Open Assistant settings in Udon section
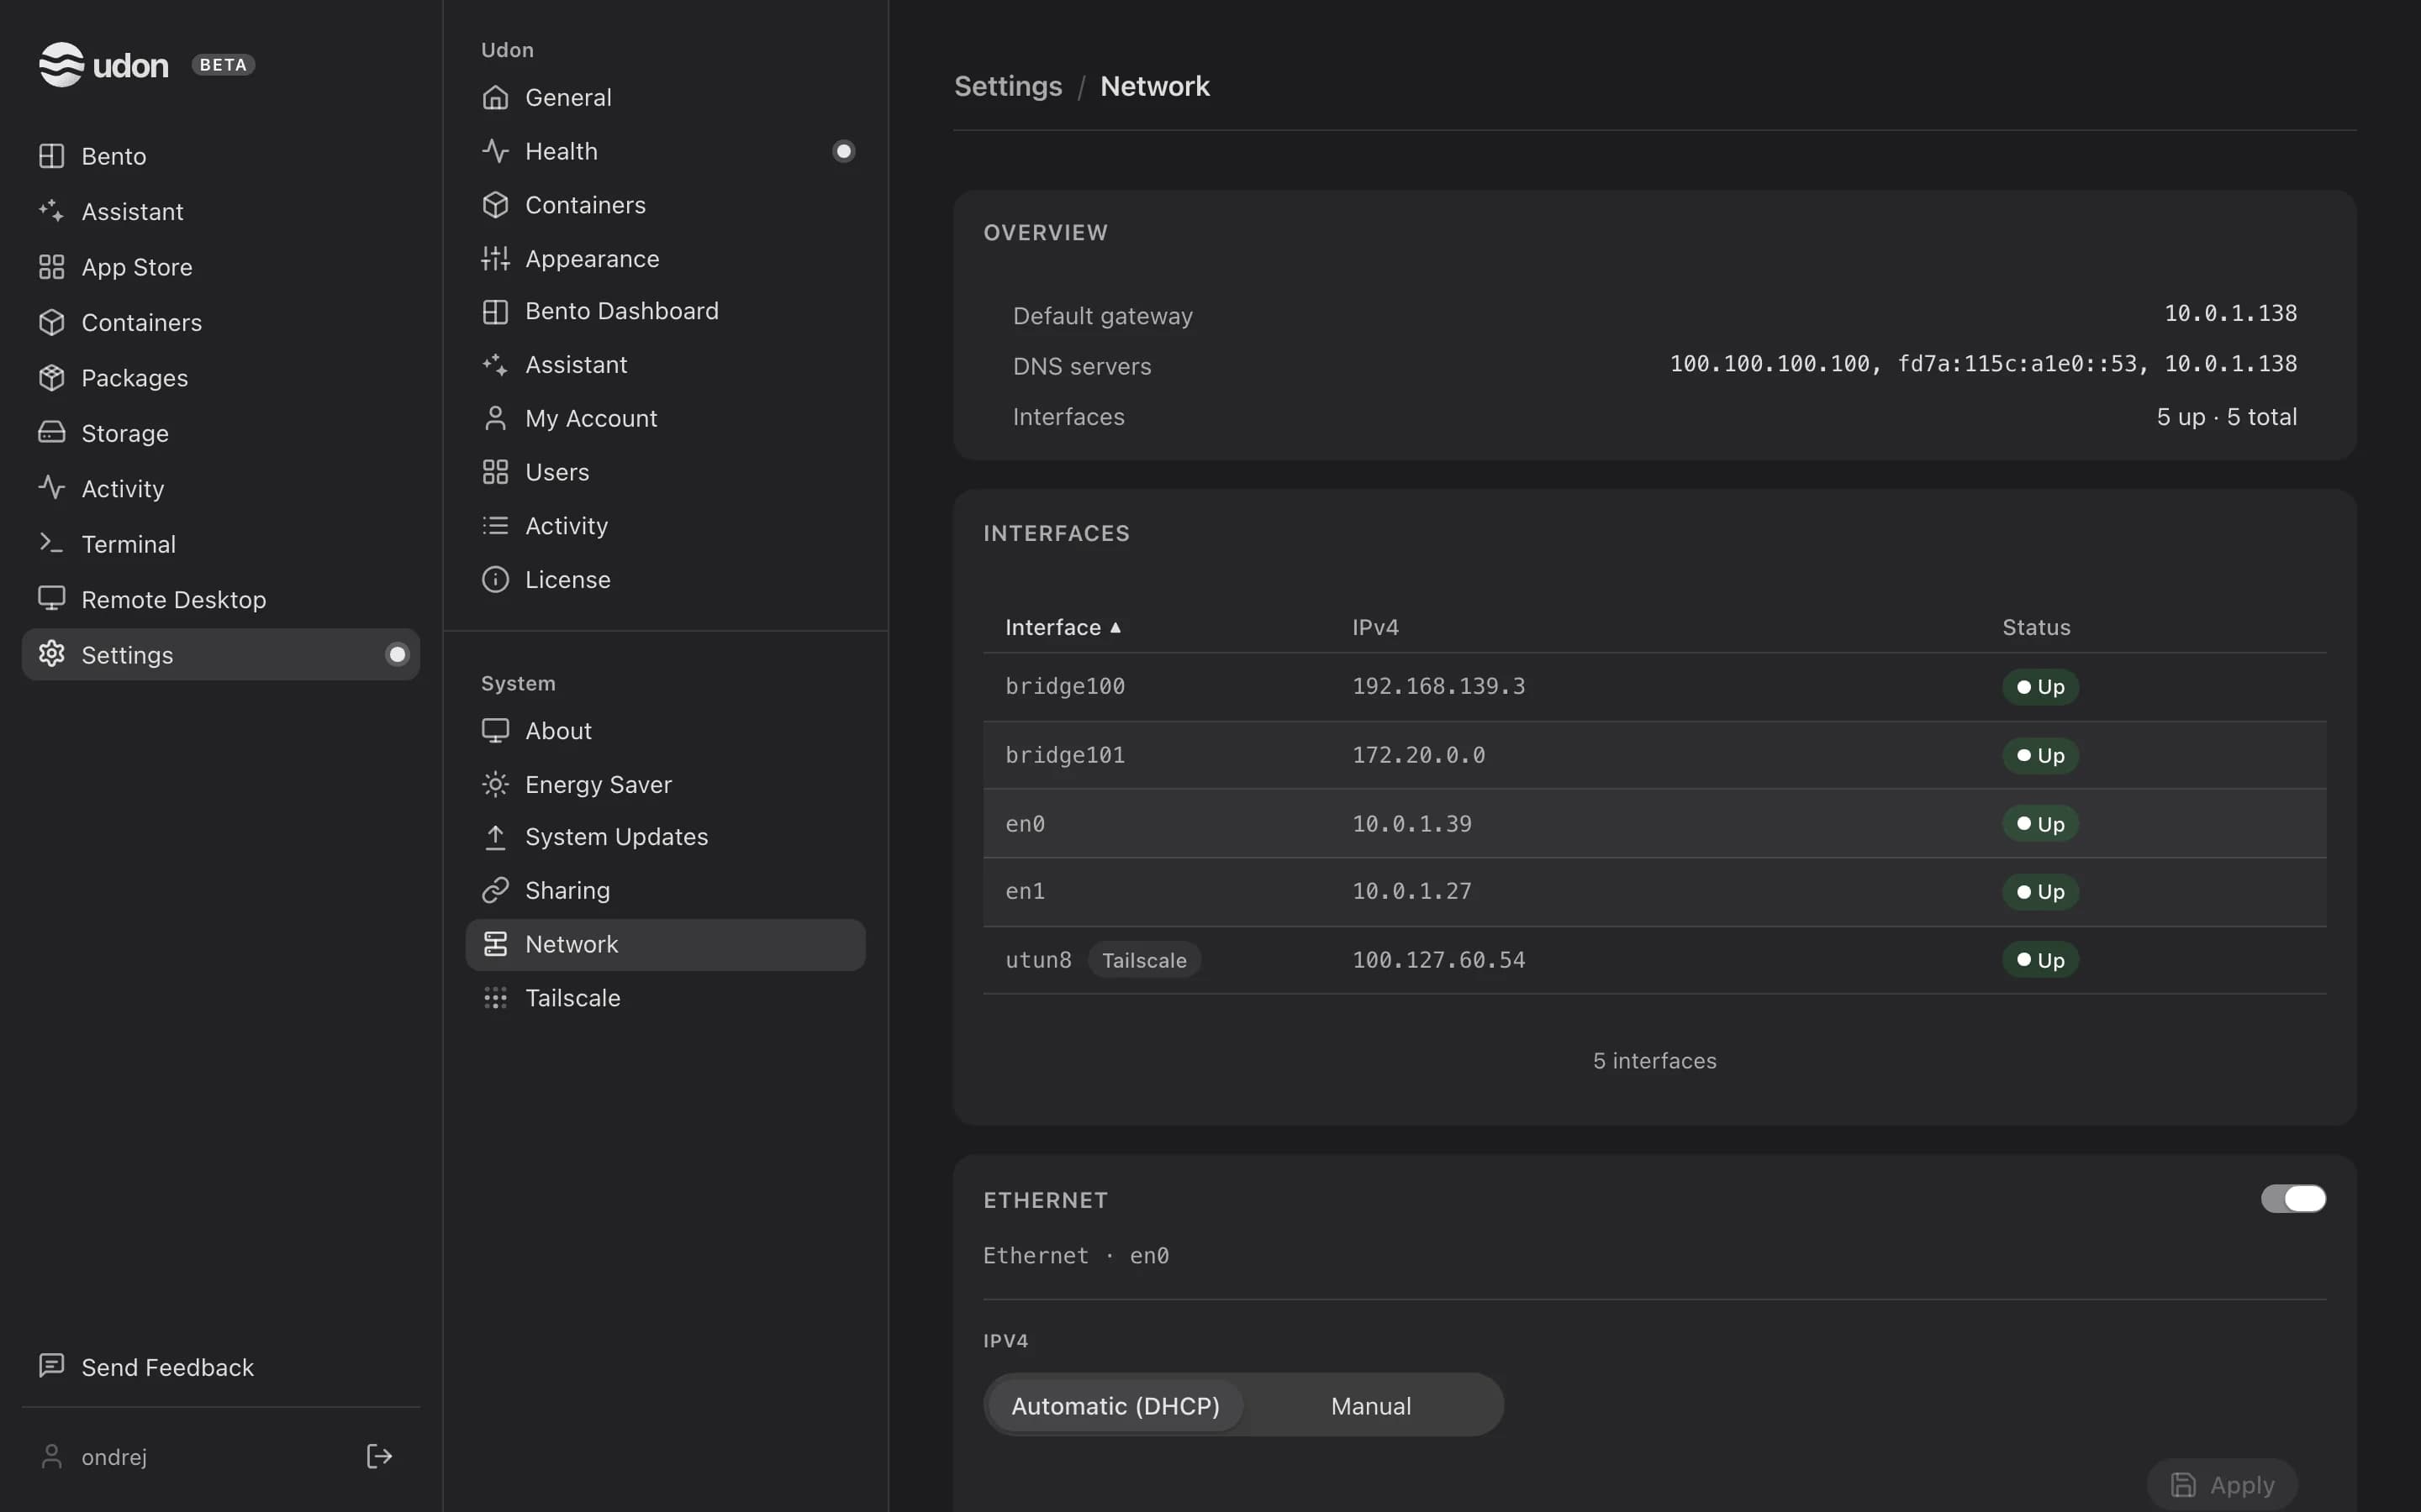 click(665, 365)
